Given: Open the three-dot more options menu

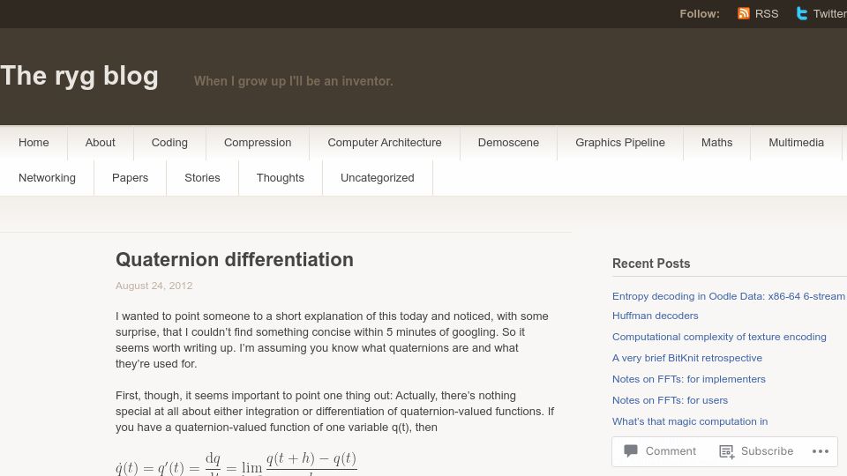Looking at the screenshot, I should pos(820,451).
